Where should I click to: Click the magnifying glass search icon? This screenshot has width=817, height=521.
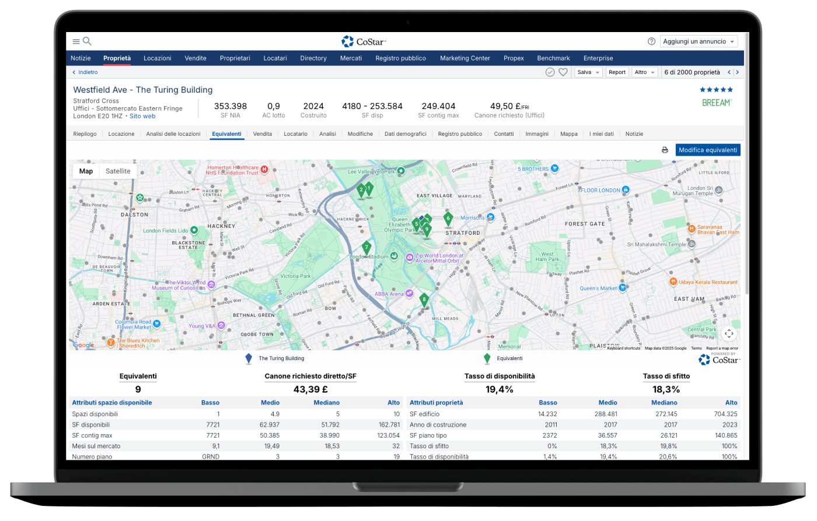[x=87, y=41]
